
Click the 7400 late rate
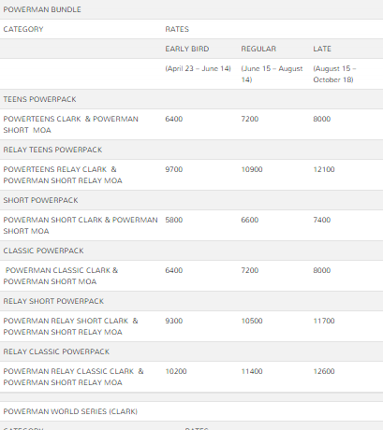tap(322, 220)
